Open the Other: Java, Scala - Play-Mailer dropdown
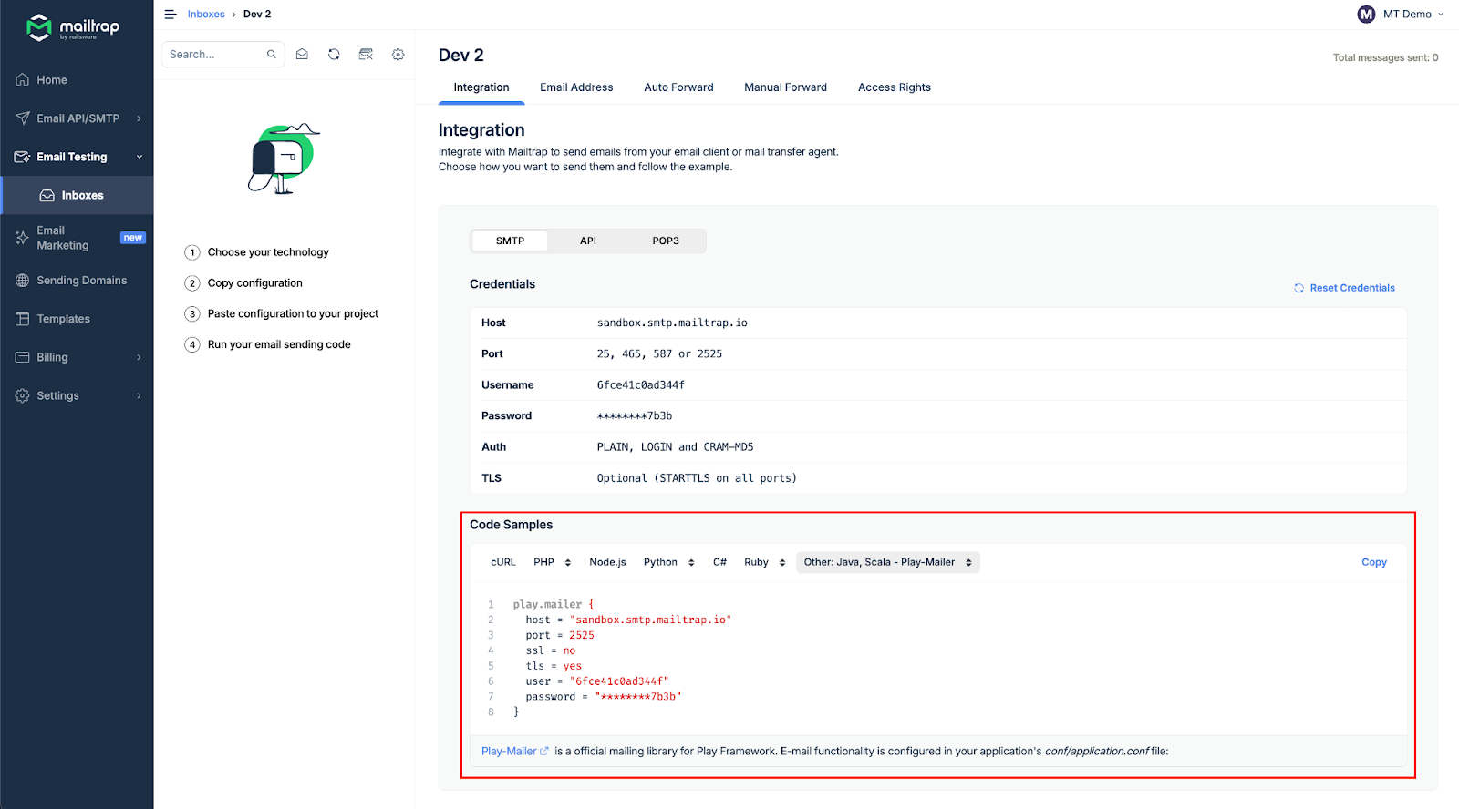The width and height of the screenshot is (1459, 809). pyautogui.click(x=888, y=562)
